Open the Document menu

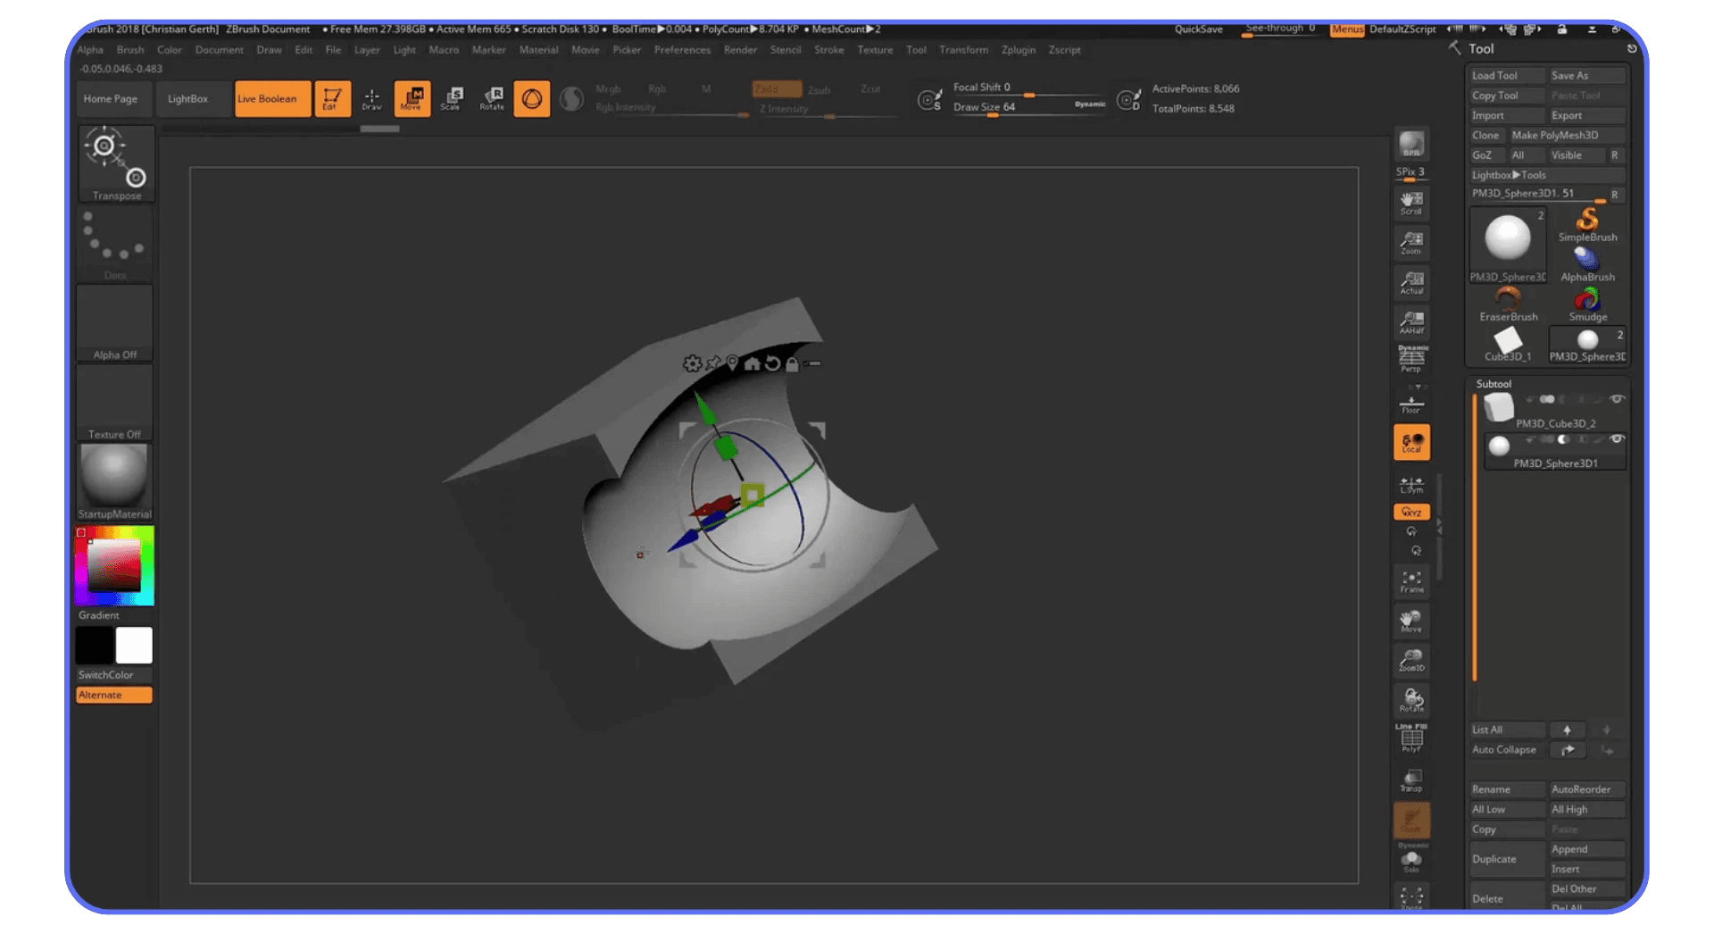[x=219, y=50]
